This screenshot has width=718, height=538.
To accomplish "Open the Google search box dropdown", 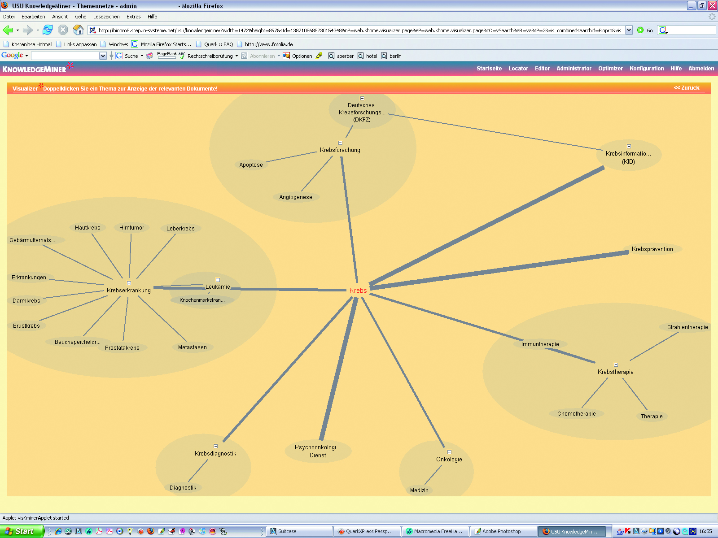I will pyautogui.click(x=103, y=56).
